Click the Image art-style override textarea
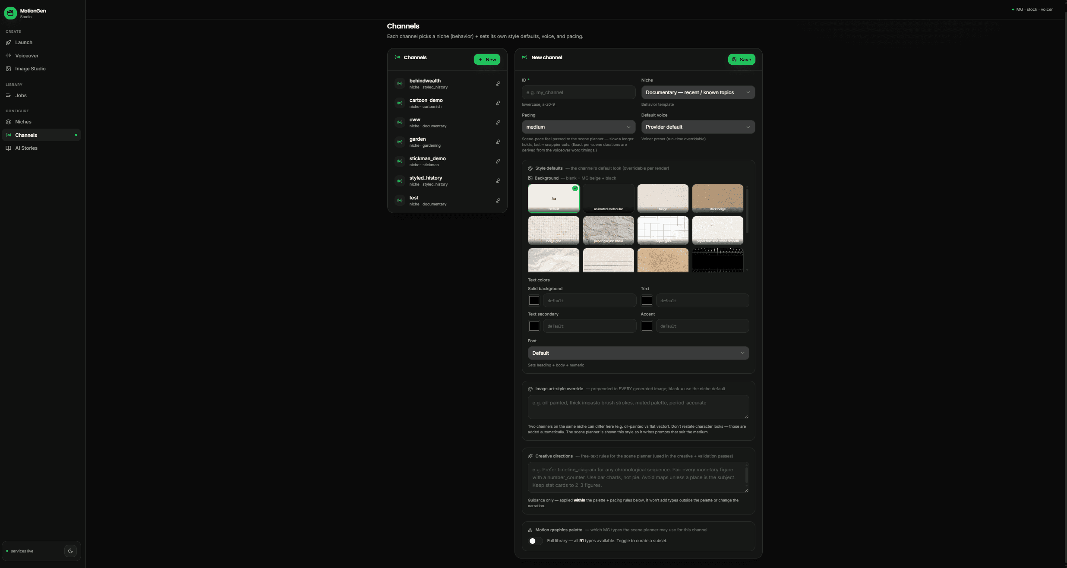This screenshot has width=1067, height=568. 638,407
